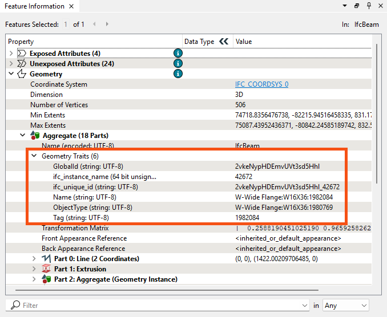Expand the Unexposed Attributes (24) section
The image size is (387, 317).
[x=11, y=64]
